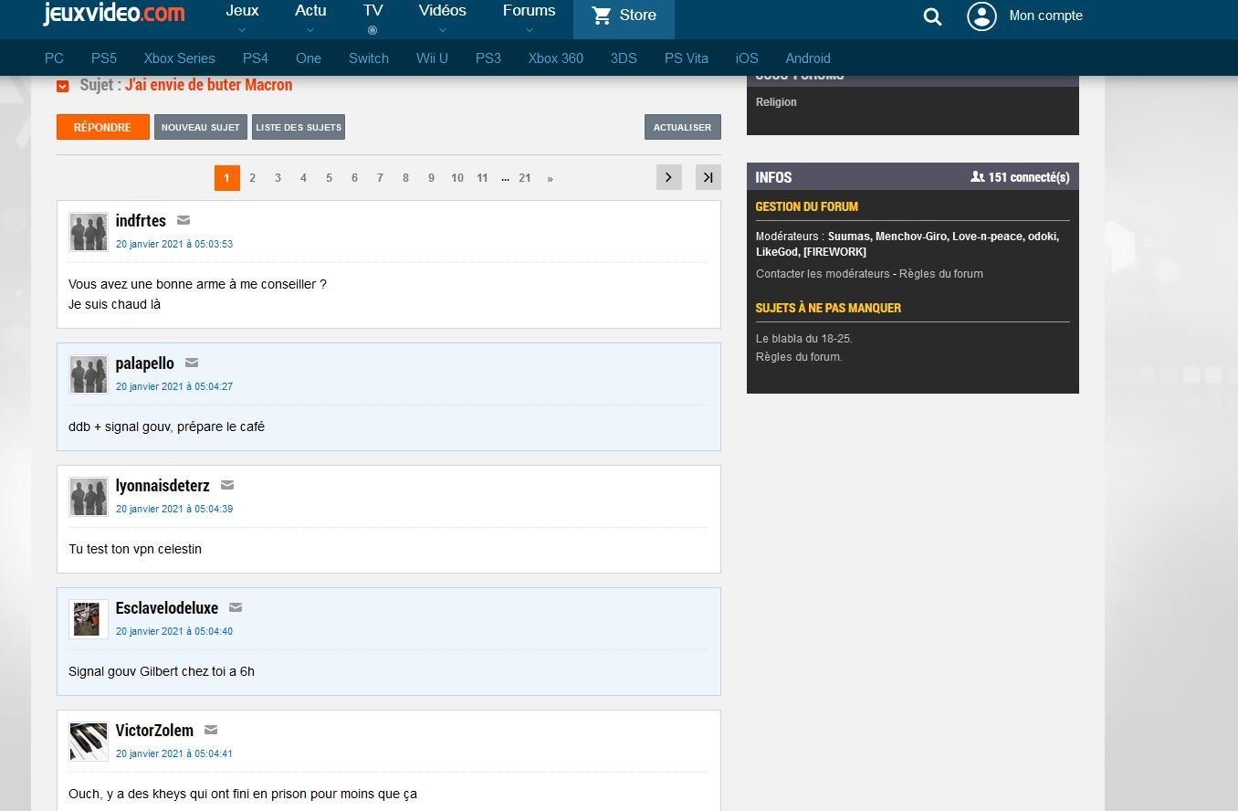Go to next page arrow button
Image resolution: width=1238 pixels, height=811 pixels.
pyautogui.click(x=668, y=177)
